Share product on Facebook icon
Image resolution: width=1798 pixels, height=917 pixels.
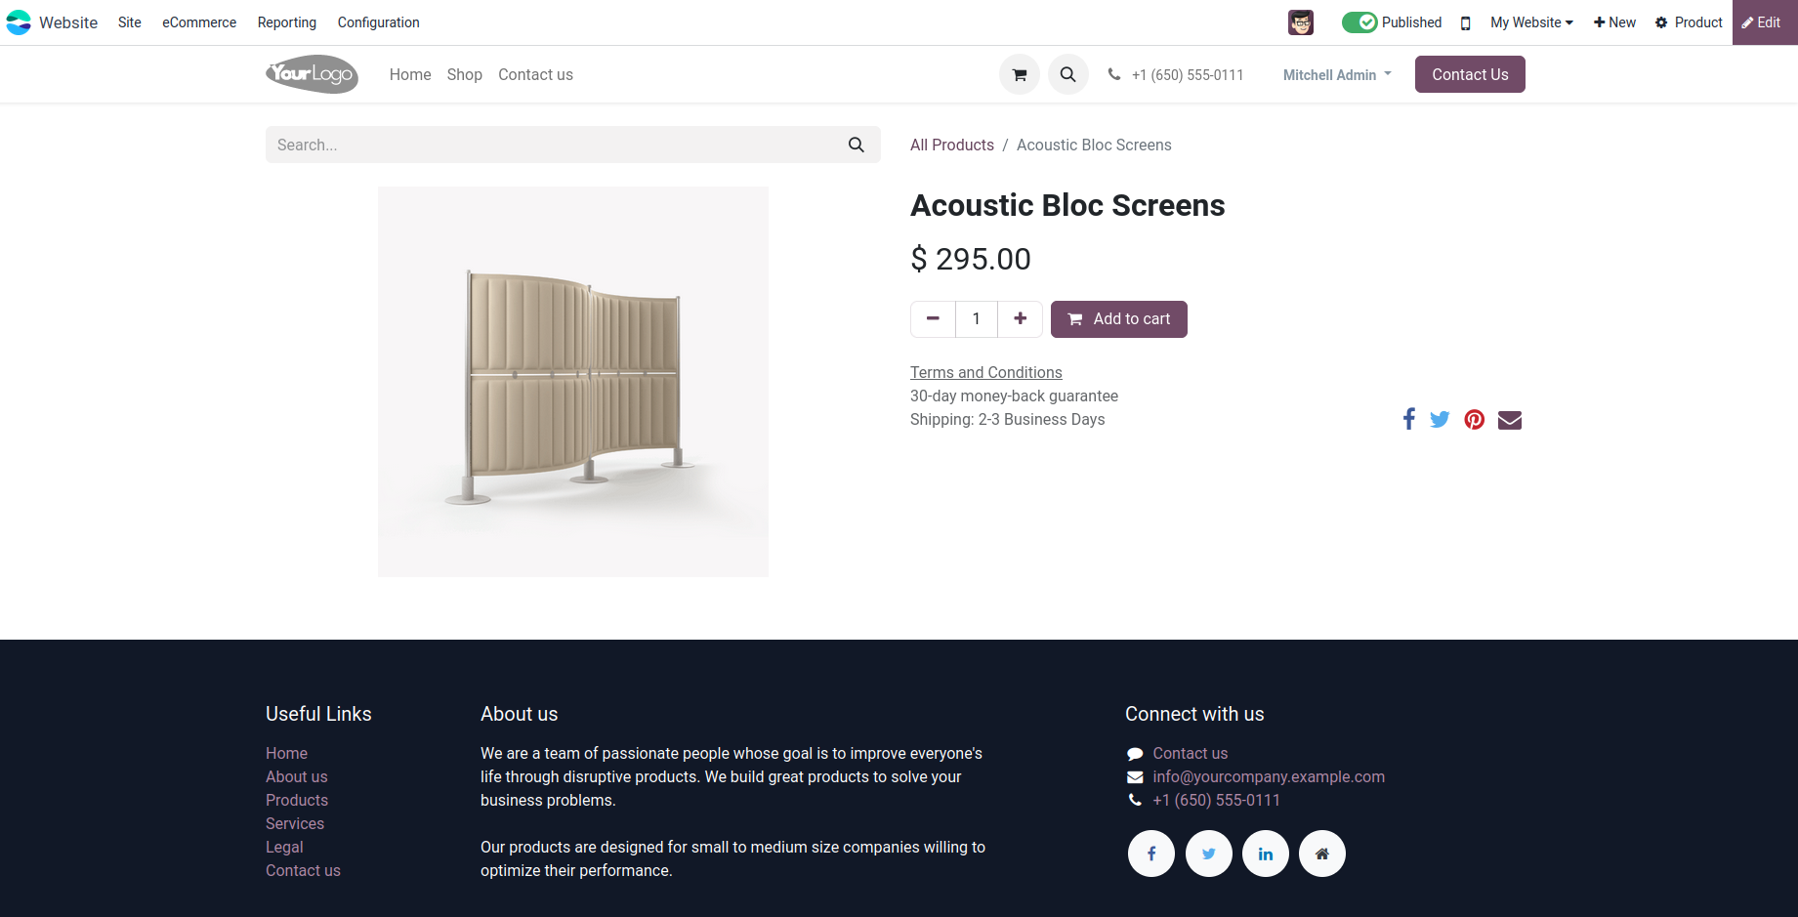[1408, 419]
